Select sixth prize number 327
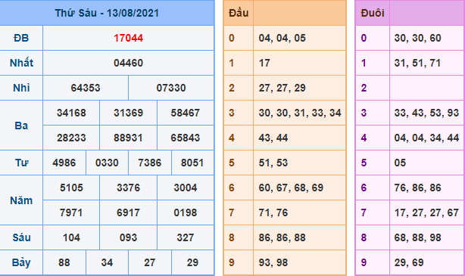 tap(186, 237)
